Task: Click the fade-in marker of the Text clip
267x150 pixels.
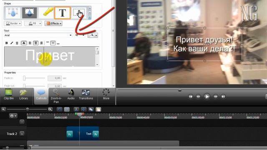Action: tap(70, 134)
